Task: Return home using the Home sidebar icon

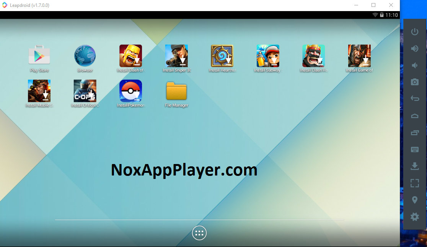Action: pos(414,115)
